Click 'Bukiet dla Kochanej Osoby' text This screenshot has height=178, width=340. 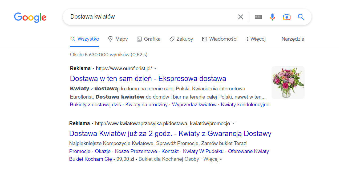[x=169, y=159]
